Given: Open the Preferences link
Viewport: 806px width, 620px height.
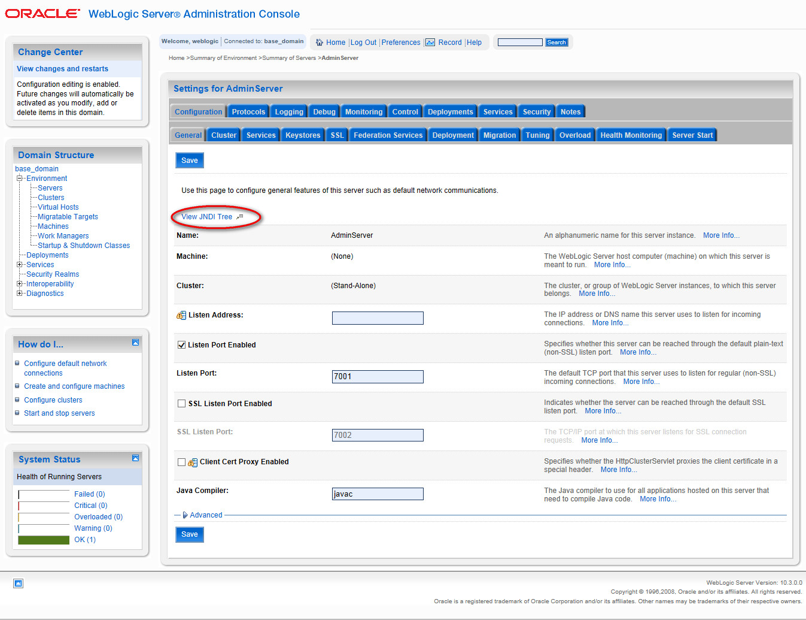Looking at the screenshot, I should [x=401, y=43].
